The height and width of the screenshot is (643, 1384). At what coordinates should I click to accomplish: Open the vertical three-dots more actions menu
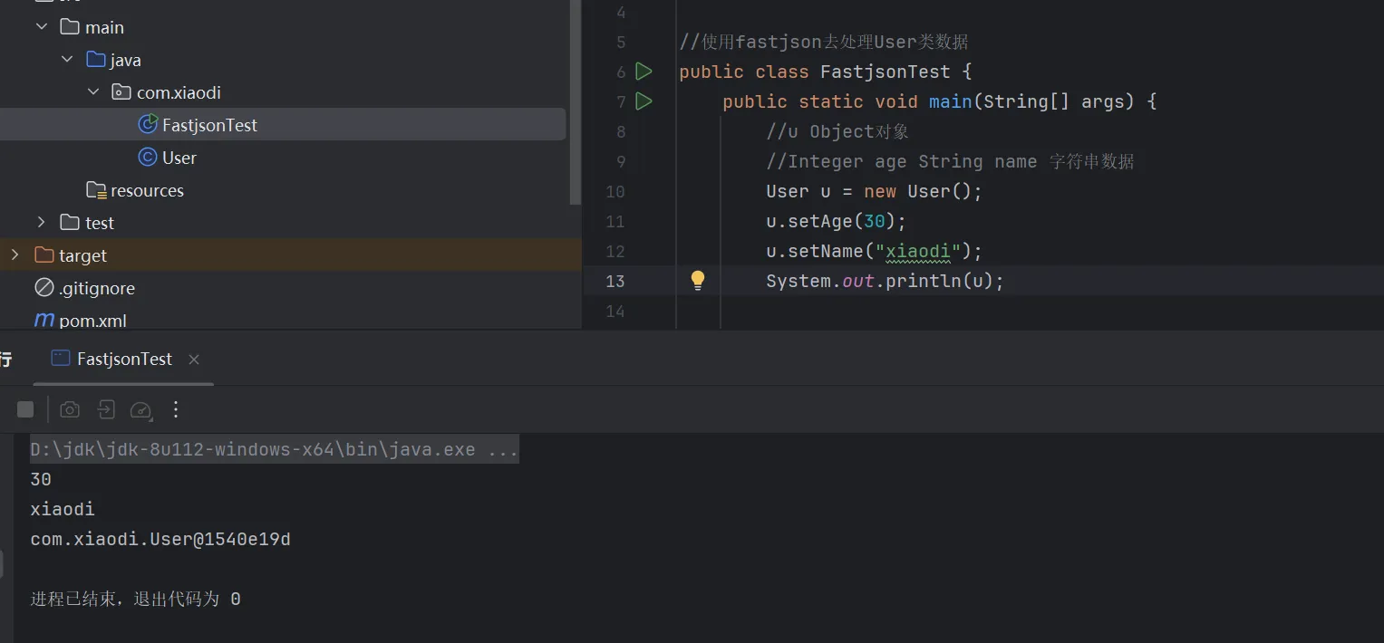pos(176,409)
